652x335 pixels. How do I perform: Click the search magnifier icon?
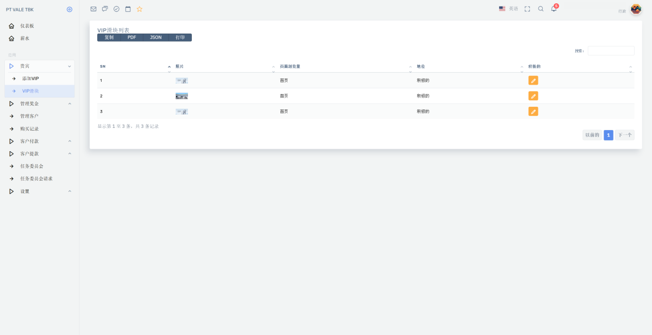541,9
